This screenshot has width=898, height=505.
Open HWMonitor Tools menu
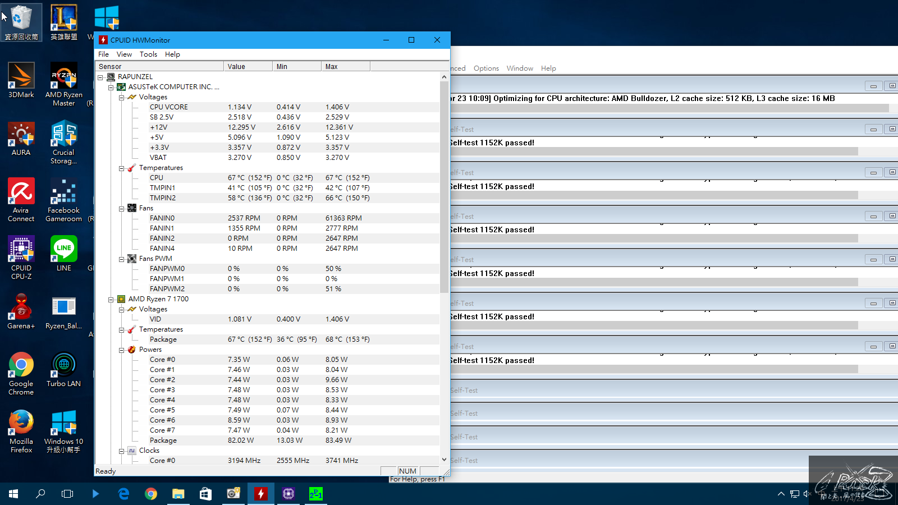click(148, 54)
